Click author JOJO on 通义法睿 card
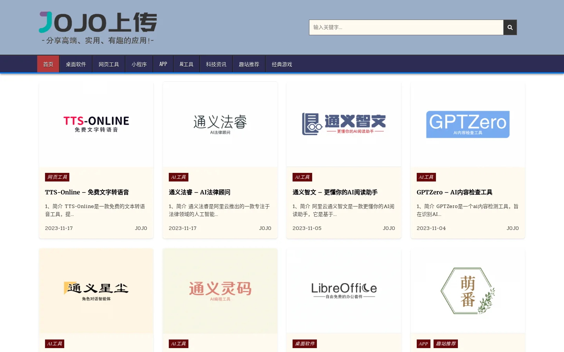 (265, 228)
